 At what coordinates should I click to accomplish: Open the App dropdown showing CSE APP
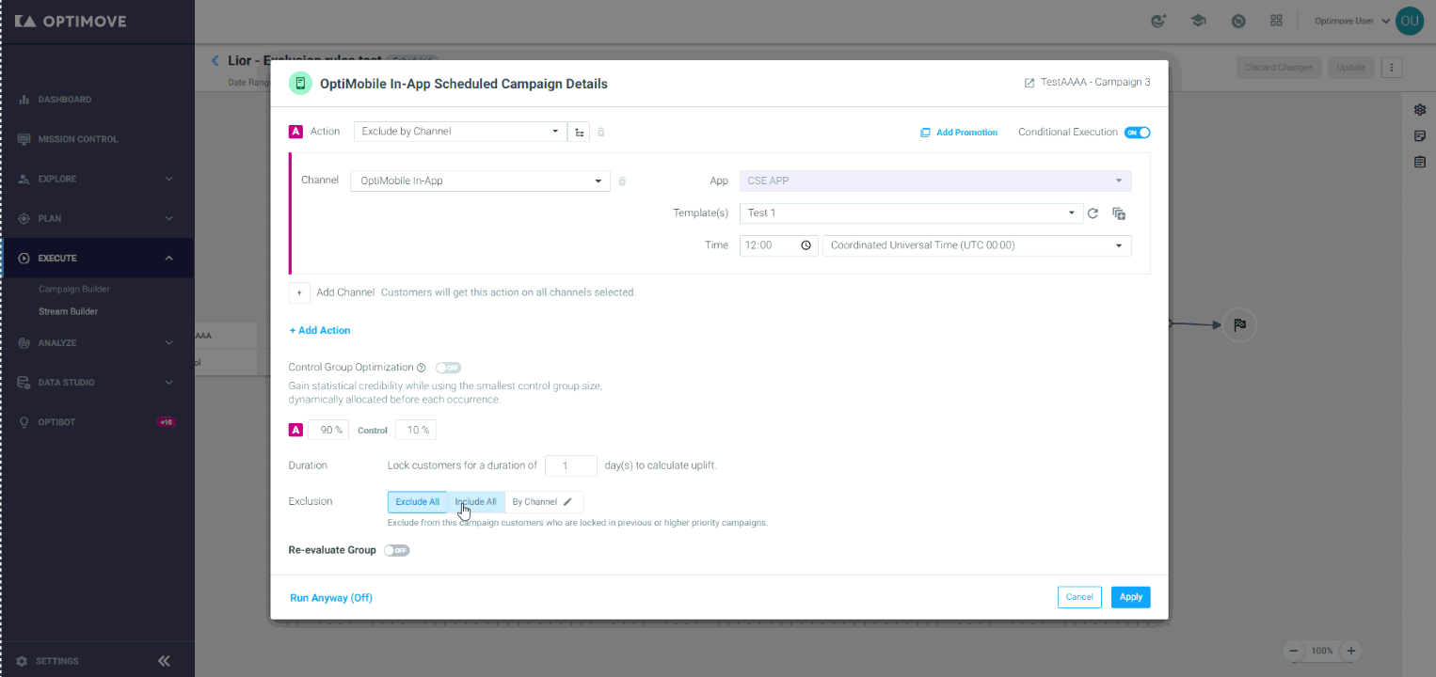(935, 181)
